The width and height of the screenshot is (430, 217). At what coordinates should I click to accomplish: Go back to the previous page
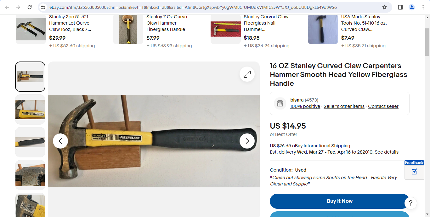coord(7,7)
